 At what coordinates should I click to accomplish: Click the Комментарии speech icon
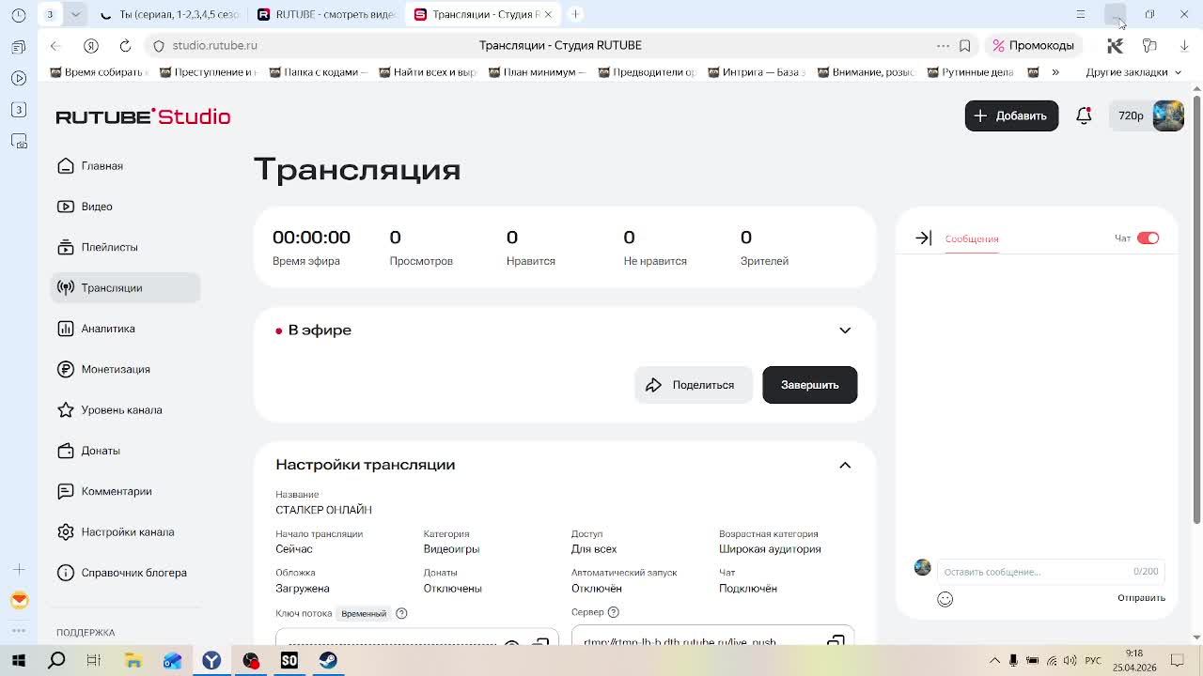pos(66,491)
